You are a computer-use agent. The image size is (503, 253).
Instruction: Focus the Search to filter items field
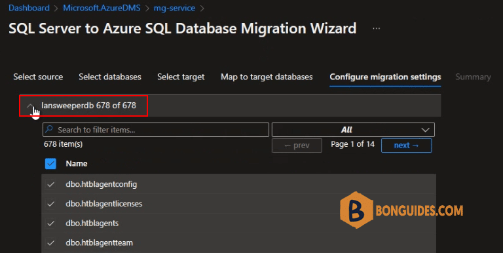pos(156,130)
